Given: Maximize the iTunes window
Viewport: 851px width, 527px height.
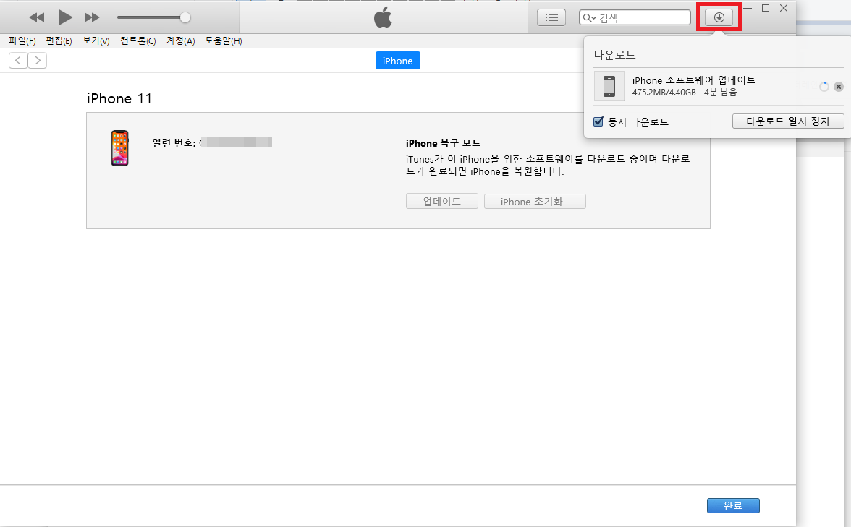Looking at the screenshot, I should [766, 8].
